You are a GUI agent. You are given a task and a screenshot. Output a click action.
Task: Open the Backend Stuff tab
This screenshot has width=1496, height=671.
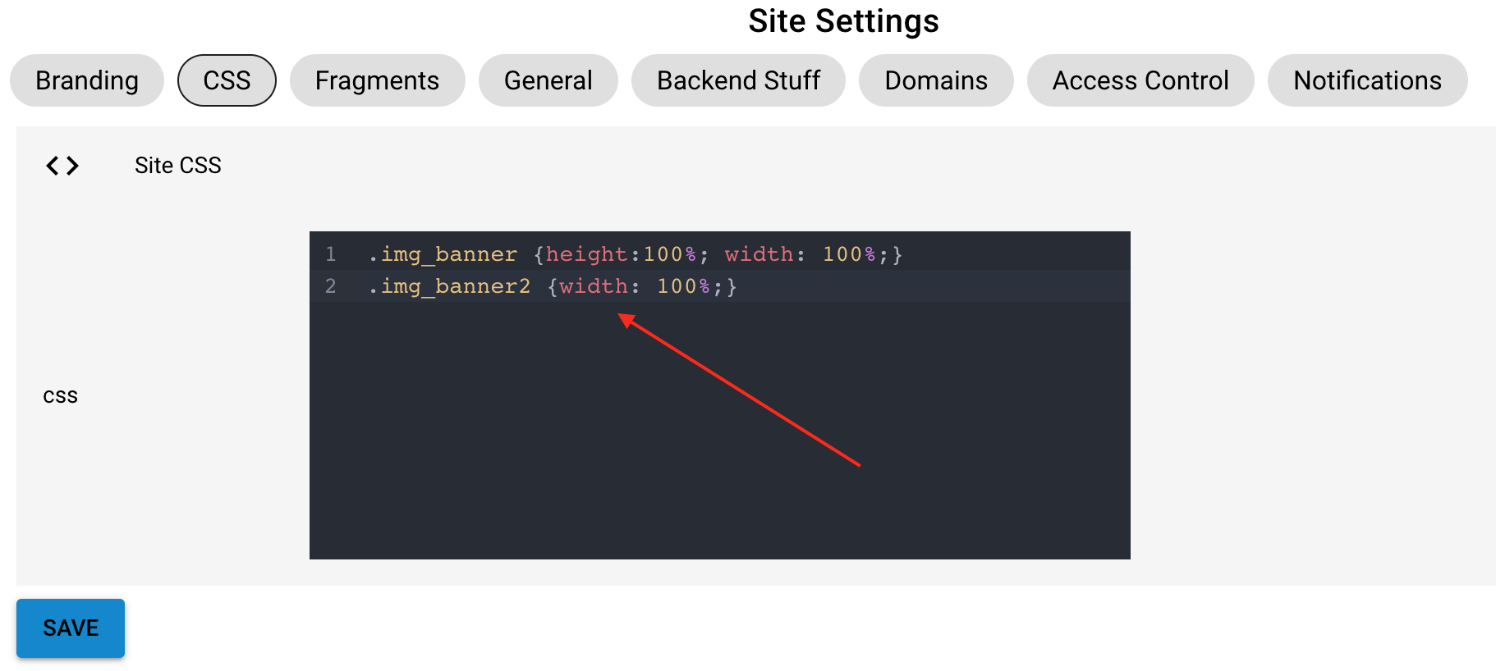[738, 80]
